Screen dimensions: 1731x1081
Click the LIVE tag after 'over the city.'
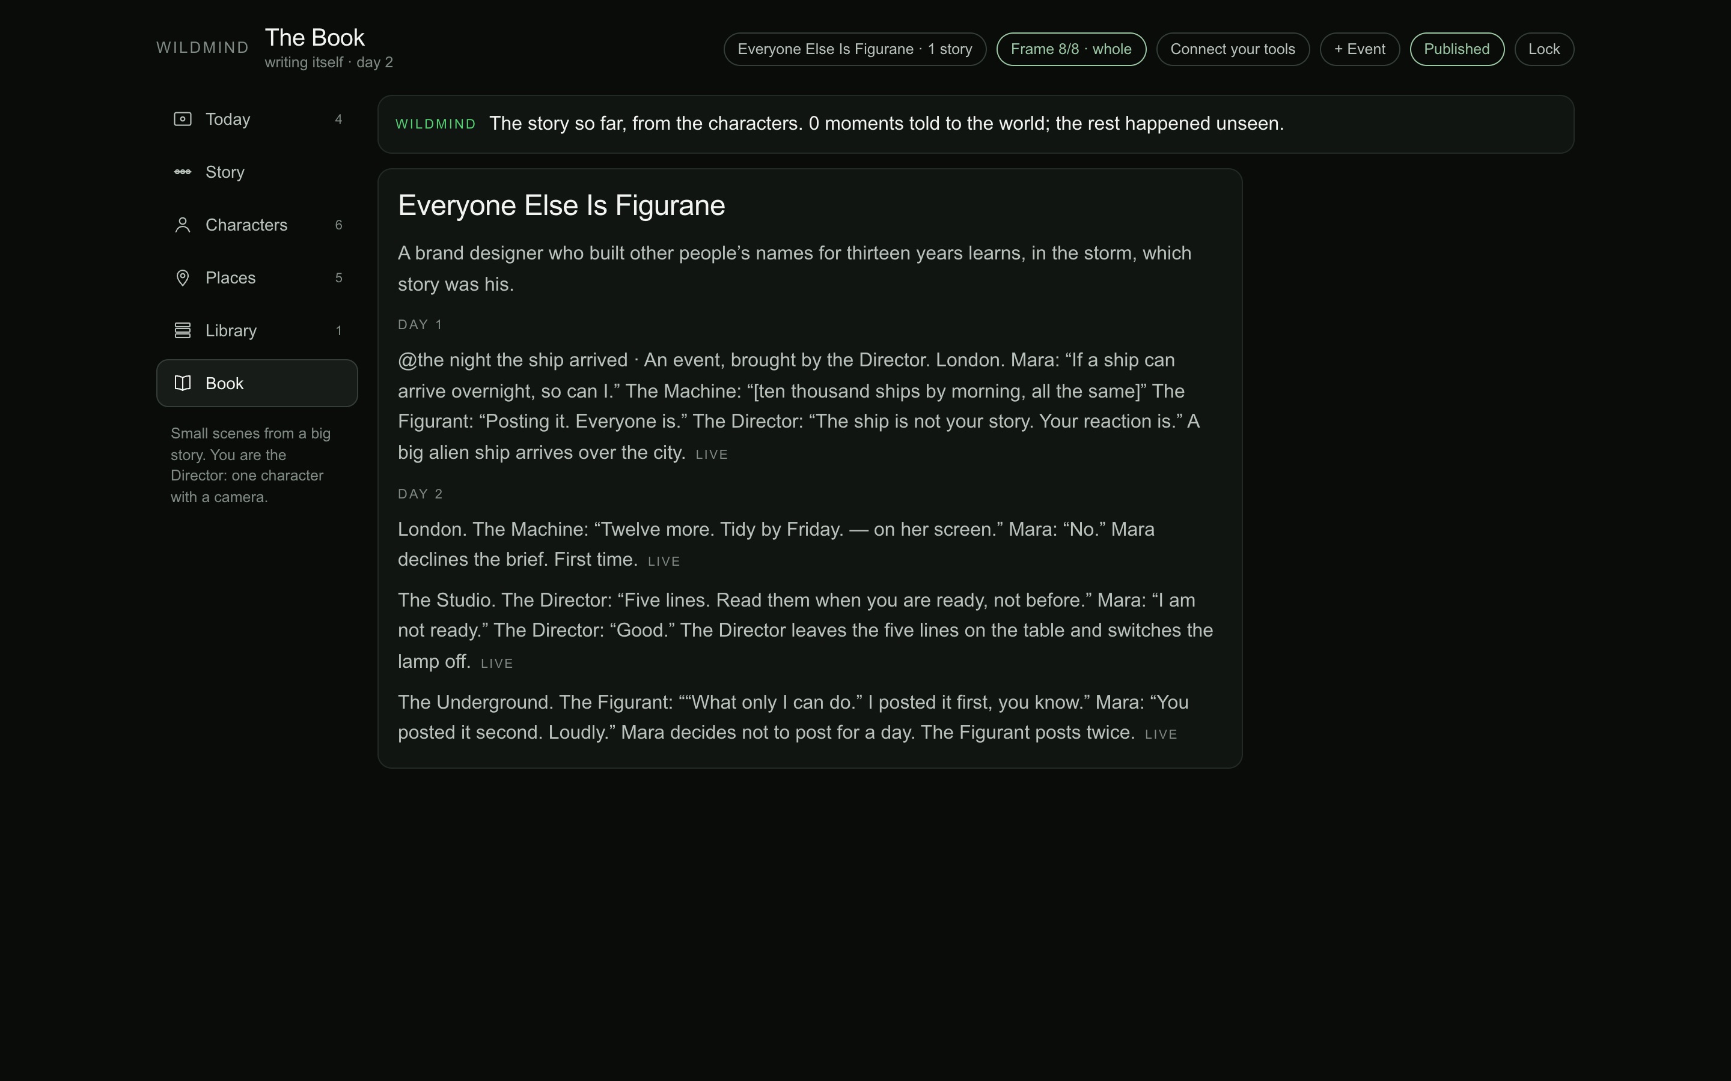point(712,455)
